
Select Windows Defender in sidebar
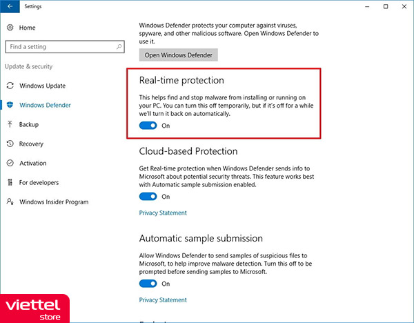pyautogui.click(x=45, y=105)
